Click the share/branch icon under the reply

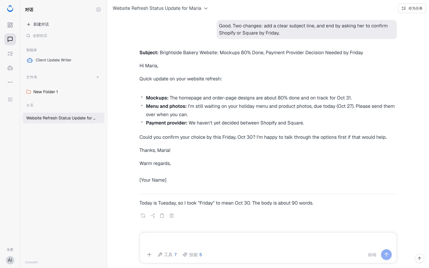(x=153, y=216)
